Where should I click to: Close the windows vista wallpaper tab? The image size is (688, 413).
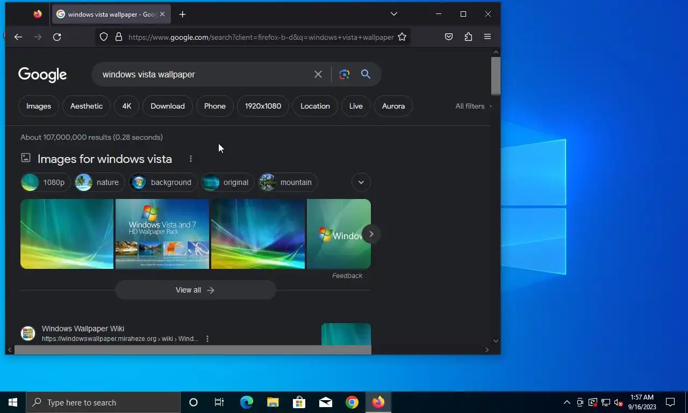point(162,14)
